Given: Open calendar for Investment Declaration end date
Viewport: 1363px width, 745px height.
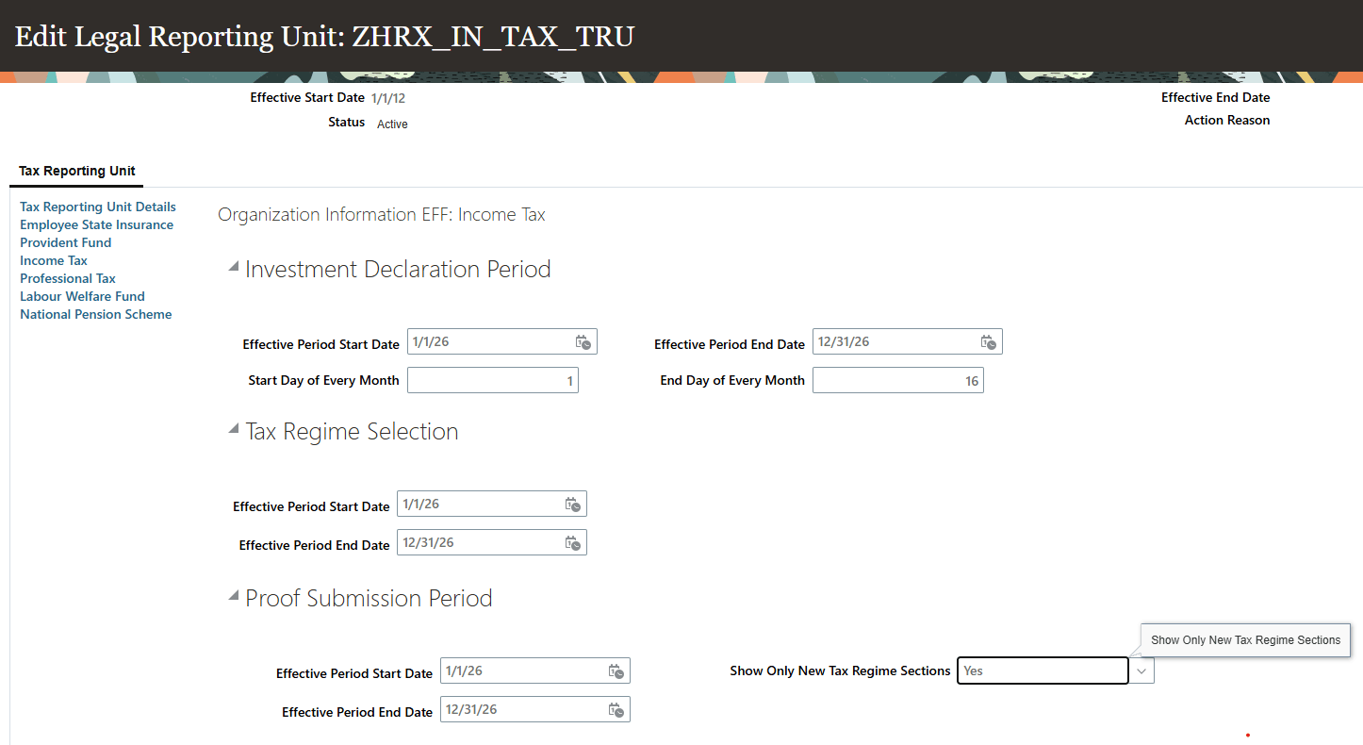Looking at the screenshot, I should [x=989, y=342].
